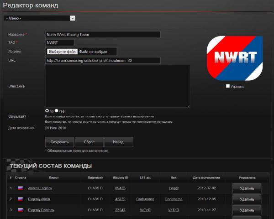Viewport: 274px width, 219px height.
Task: Open the Меню dropdown at the top
Action: pos(39,18)
